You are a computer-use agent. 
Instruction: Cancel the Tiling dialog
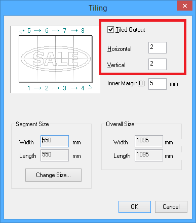pos(171,207)
